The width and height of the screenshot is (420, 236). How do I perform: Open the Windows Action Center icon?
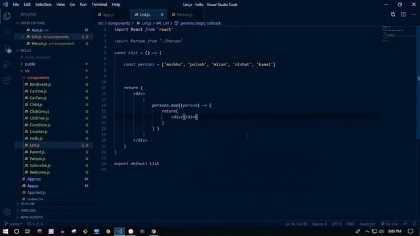(411, 231)
